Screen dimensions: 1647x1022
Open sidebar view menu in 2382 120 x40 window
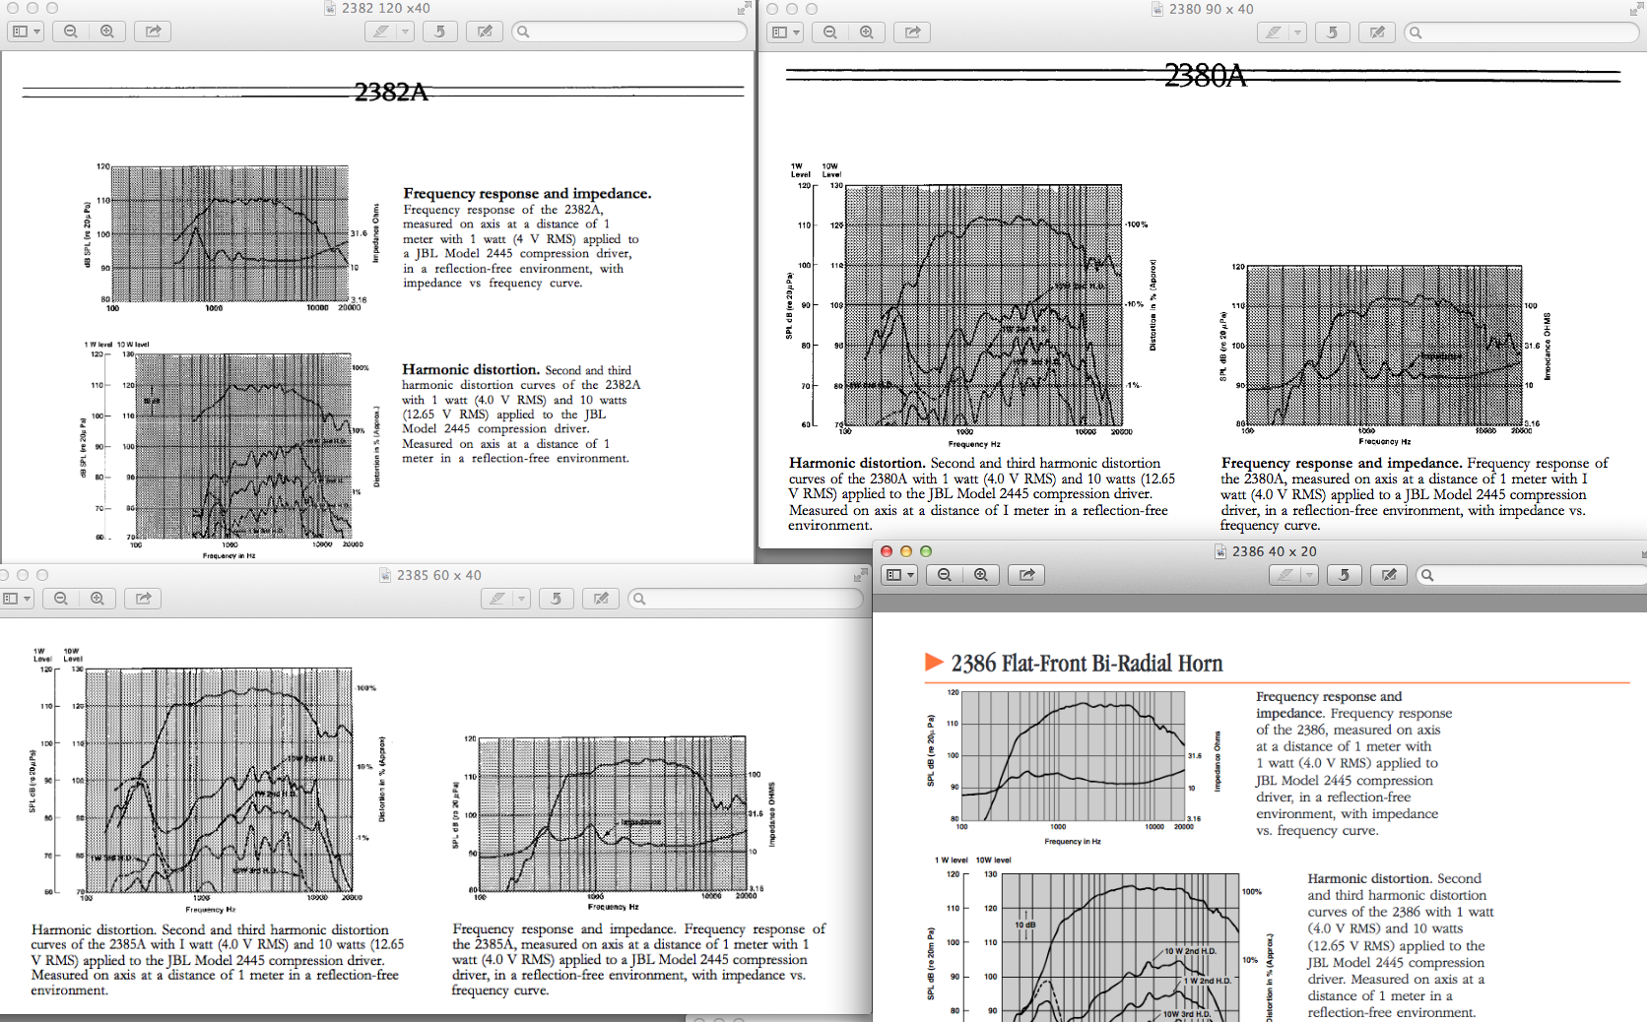[26, 32]
